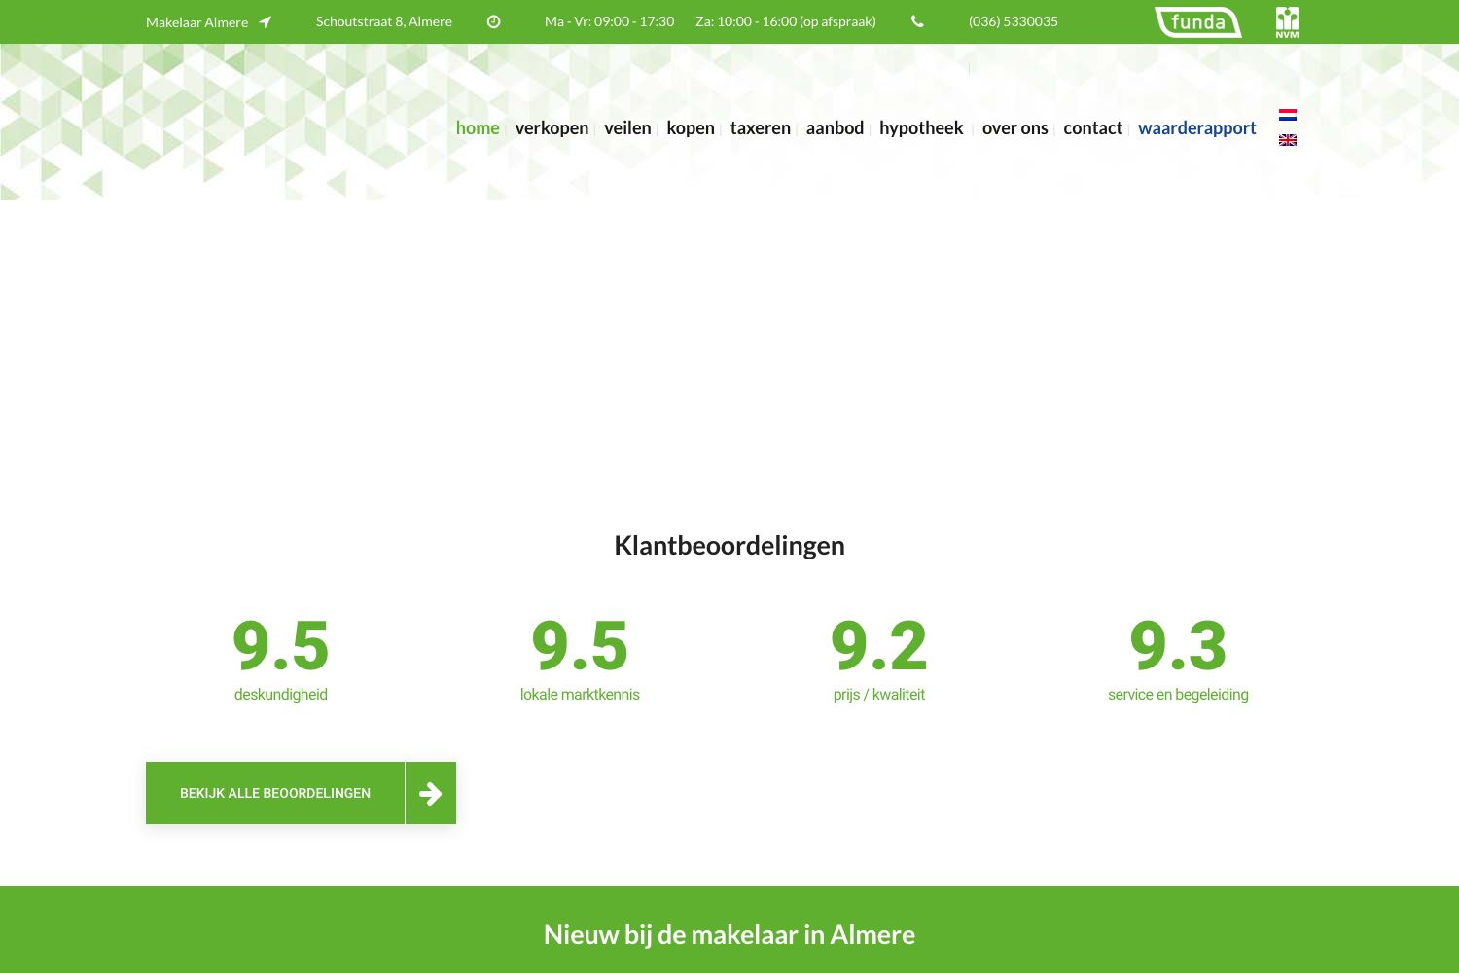This screenshot has height=973, width=1459.
Task: Open the waarderapport menu link
Action: point(1197,127)
